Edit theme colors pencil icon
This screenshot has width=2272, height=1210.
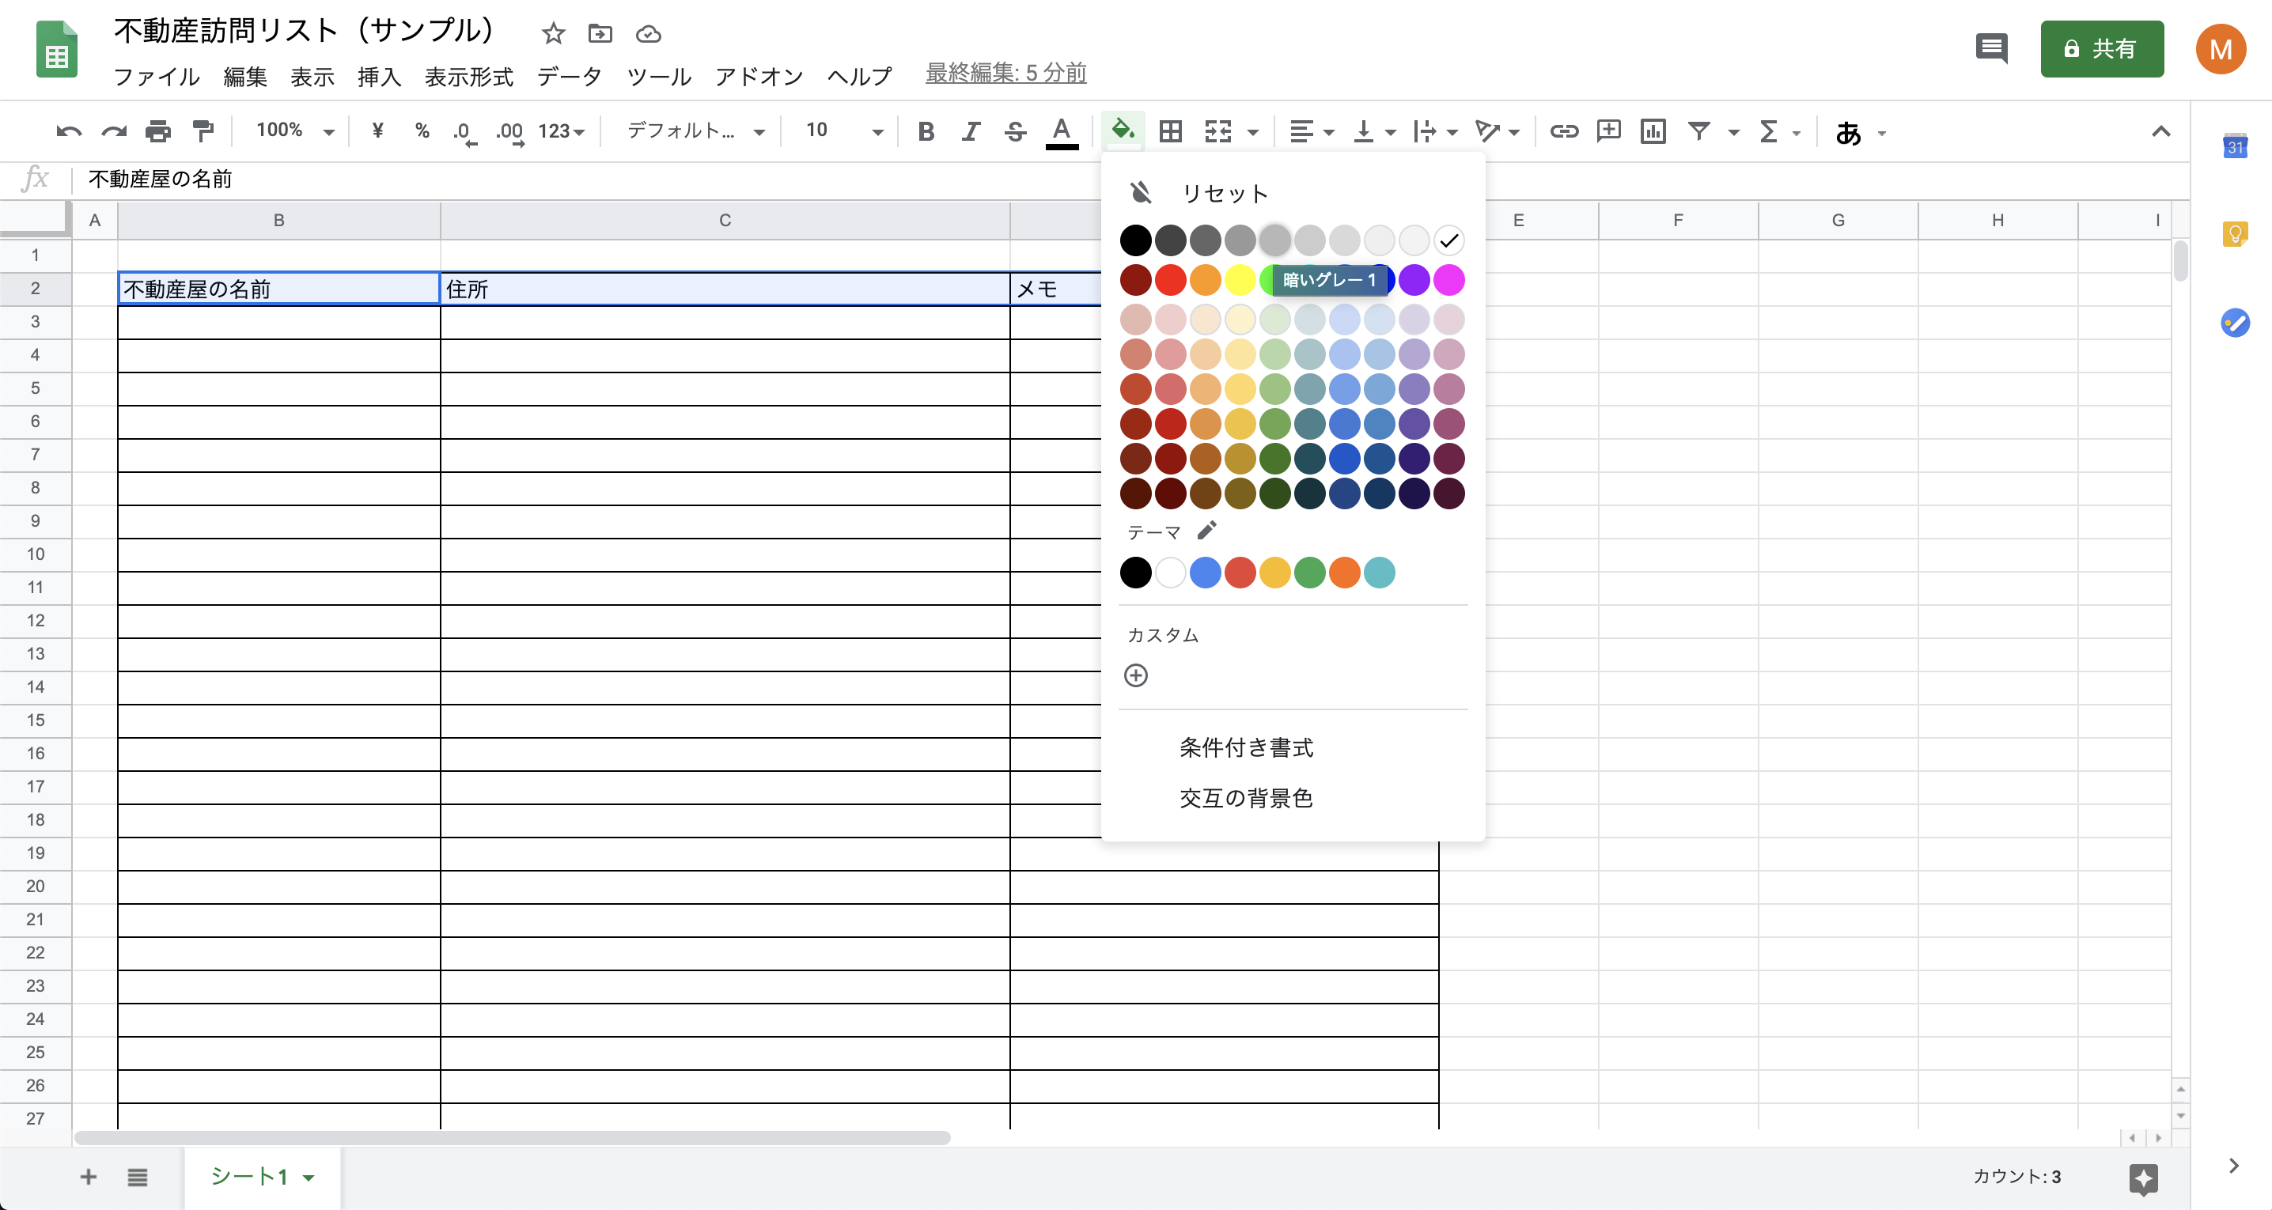click(x=1206, y=531)
